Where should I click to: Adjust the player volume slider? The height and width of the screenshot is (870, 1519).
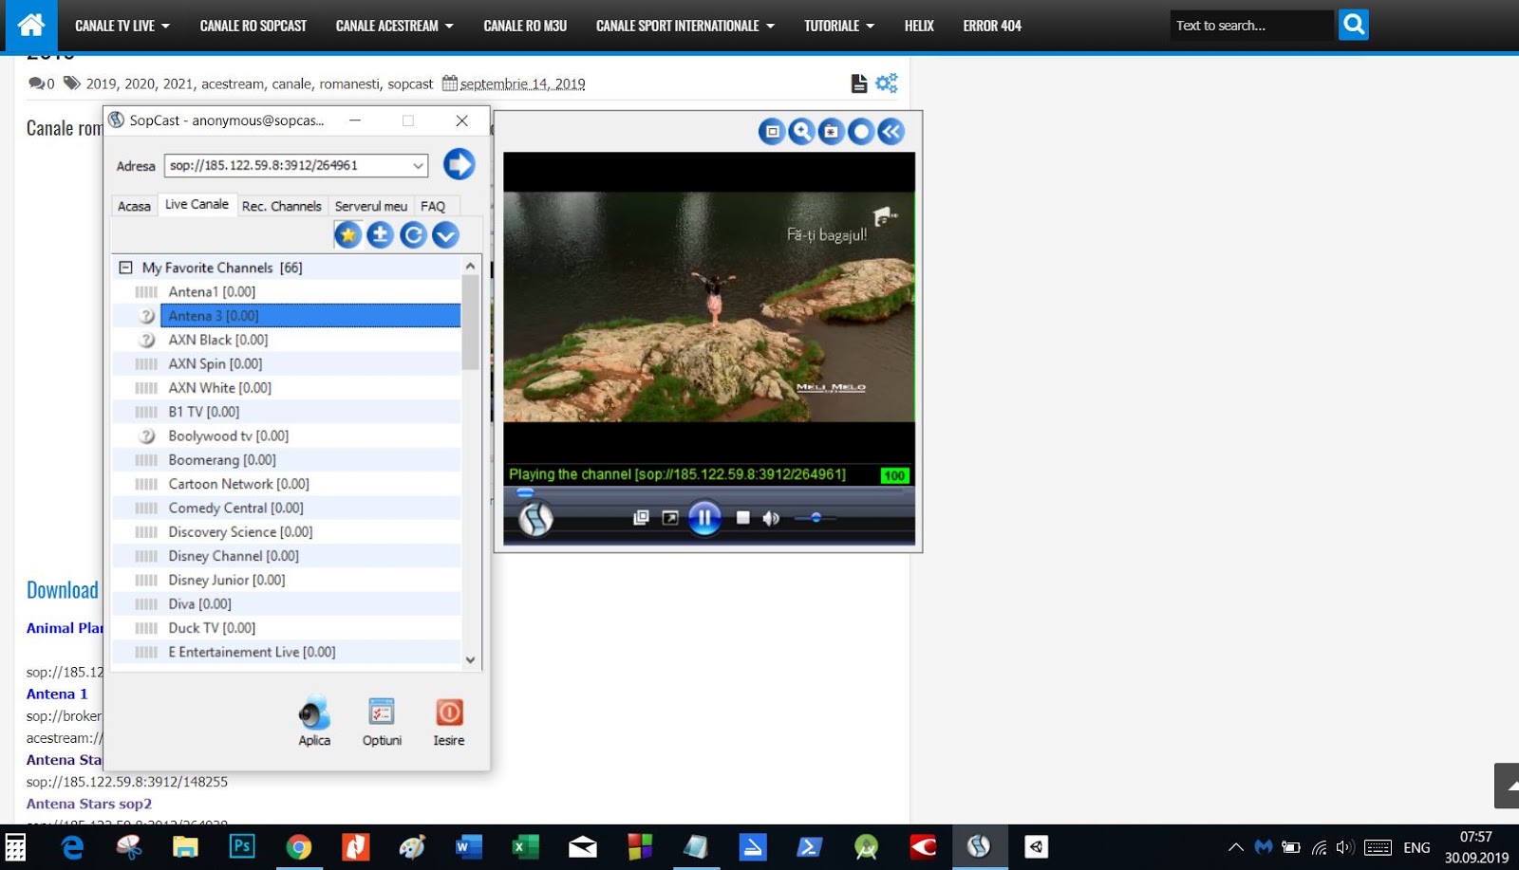pyautogui.click(x=816, y=518)
